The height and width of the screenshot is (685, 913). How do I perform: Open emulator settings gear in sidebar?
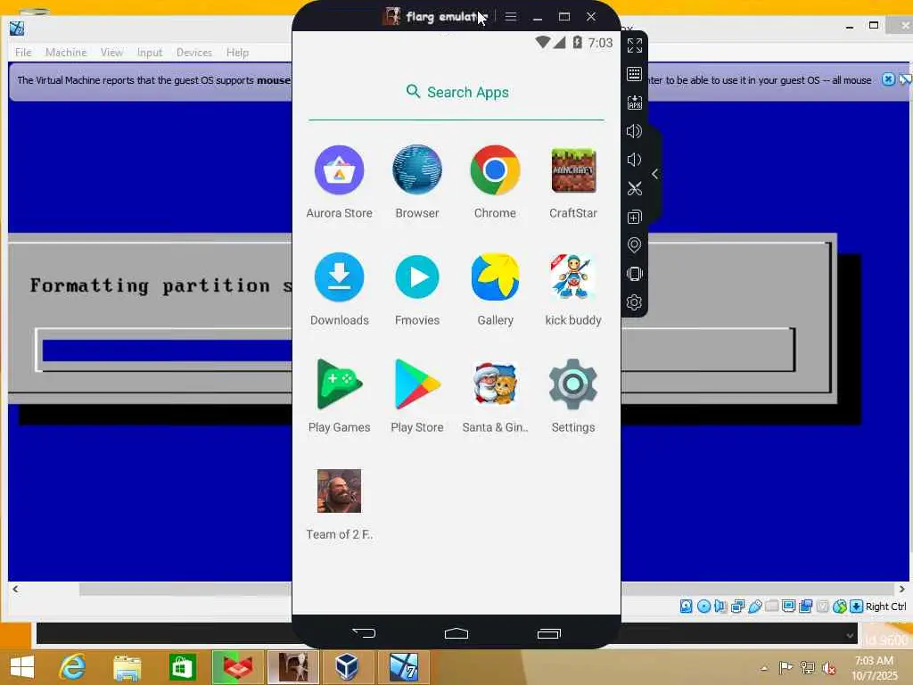[635, 302]
